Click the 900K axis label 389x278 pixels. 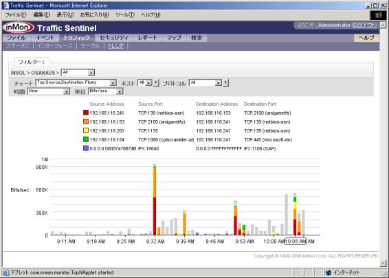(x=42, y=167)
